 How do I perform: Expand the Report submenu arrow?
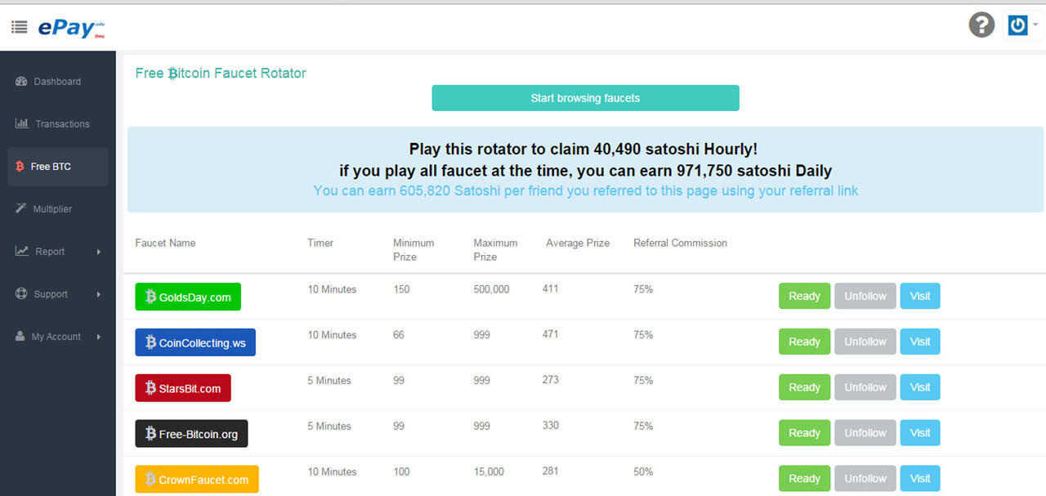(99, 252)
